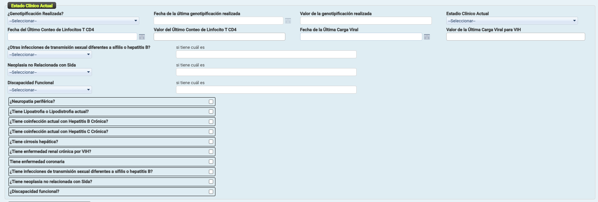Enable the Lipoatrofia o Lipodistrofia checkbox
The width and height of the screenshot is (598, 202).
(211, 112)
